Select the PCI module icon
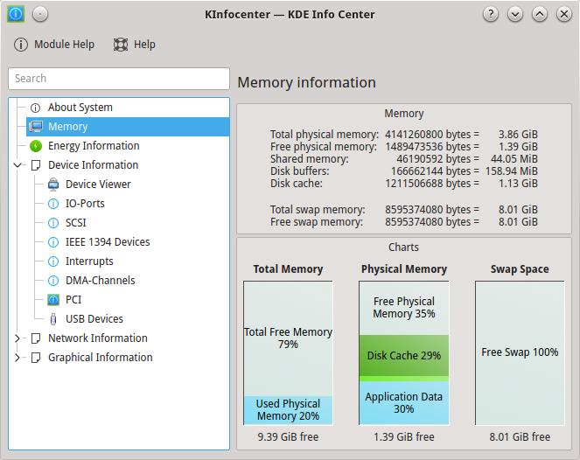Image resolution: width=580 pixels, height=460 pixels. click(53, 300)
